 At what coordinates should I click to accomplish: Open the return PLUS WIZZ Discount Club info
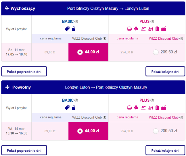[x=181, y=117]
